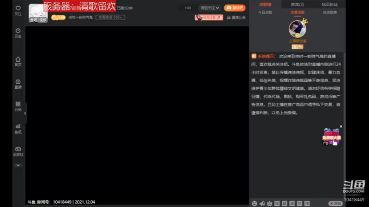Click the fifth square icon after the crown
This screenshot has width=369, height=207.
pos(307,203)
